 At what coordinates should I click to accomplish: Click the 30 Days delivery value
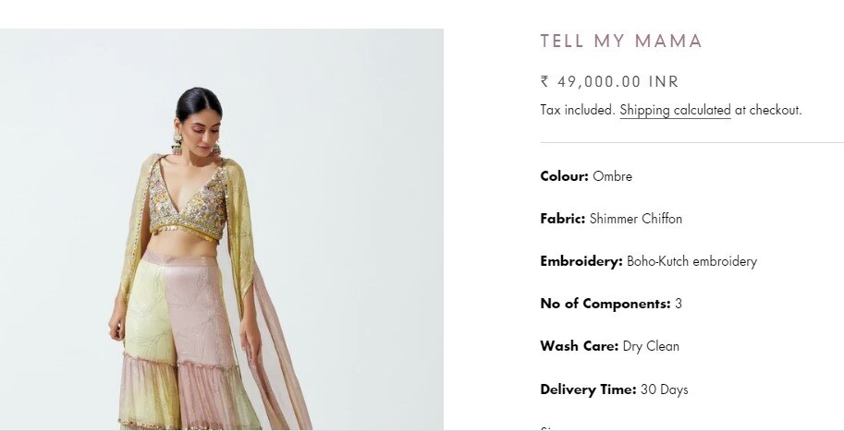pyautogui.click(x=665, y=389)
